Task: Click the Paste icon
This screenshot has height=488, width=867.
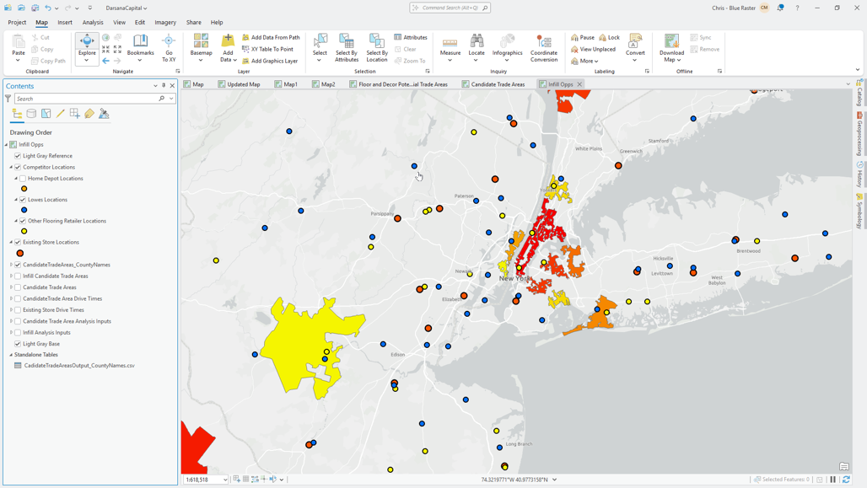Action: pyautogui.click(x=19, y=41)
